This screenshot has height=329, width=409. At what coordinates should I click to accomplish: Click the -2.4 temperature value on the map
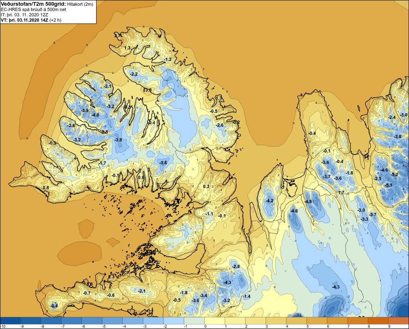[x=392, y=117]
